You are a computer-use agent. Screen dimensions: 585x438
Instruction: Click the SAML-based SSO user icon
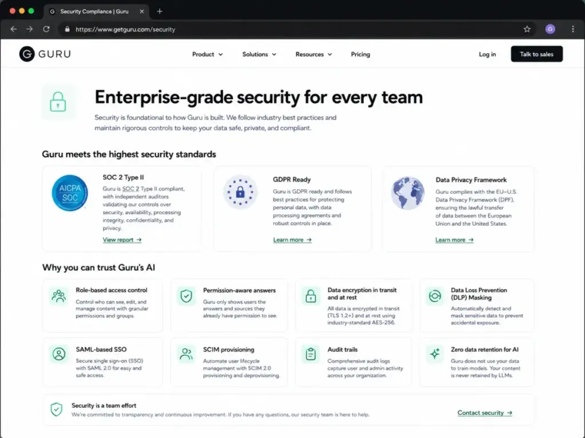[59, 354]
